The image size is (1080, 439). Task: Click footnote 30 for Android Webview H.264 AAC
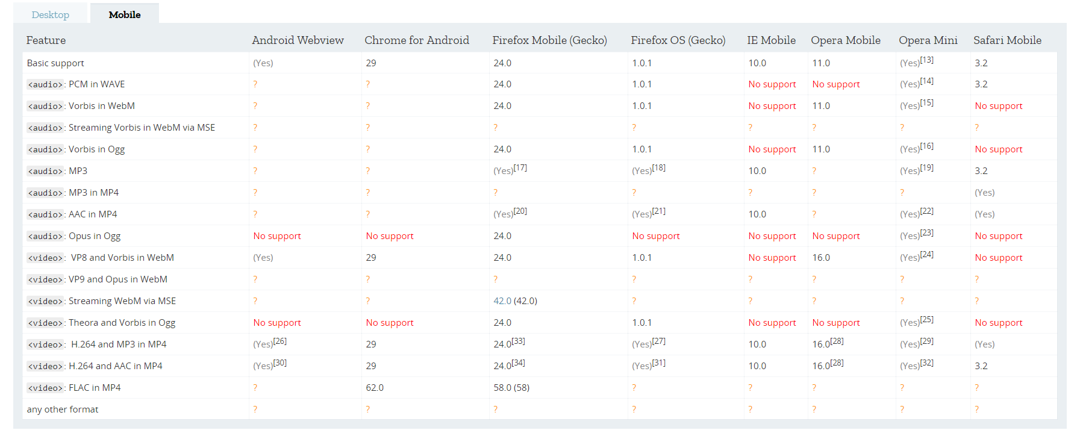279,363
